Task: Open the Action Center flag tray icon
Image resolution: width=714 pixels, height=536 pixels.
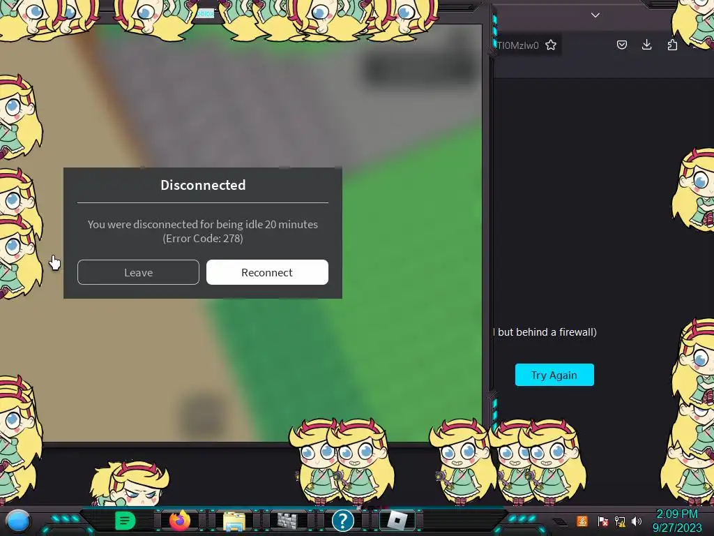Action: click(602, 521)
